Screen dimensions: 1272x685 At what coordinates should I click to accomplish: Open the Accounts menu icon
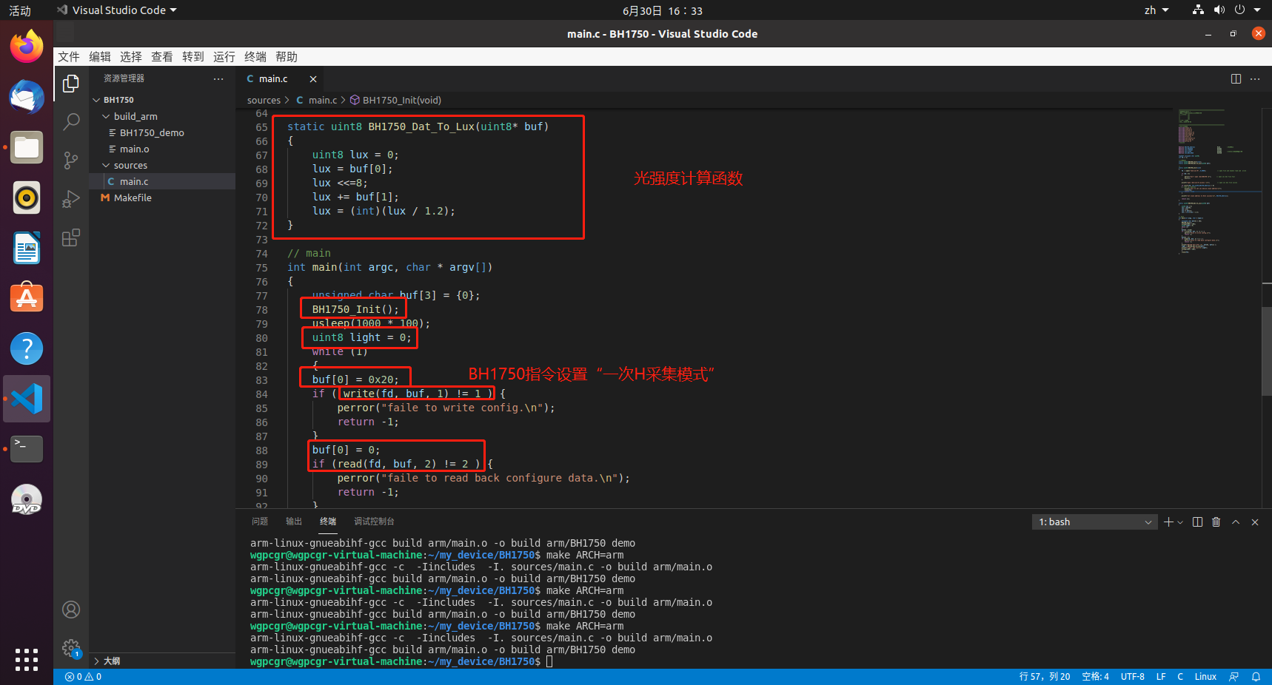coord(71,610)
